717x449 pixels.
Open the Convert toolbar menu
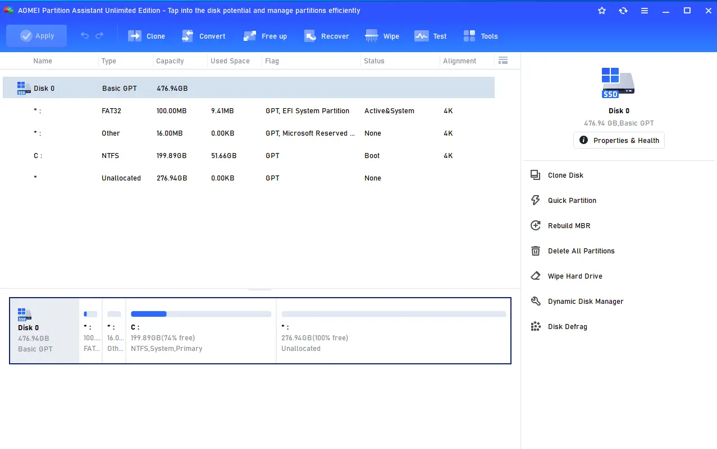click(203, 36)
